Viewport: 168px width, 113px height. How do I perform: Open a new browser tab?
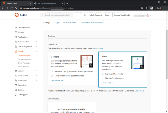(x=67, y=3)
